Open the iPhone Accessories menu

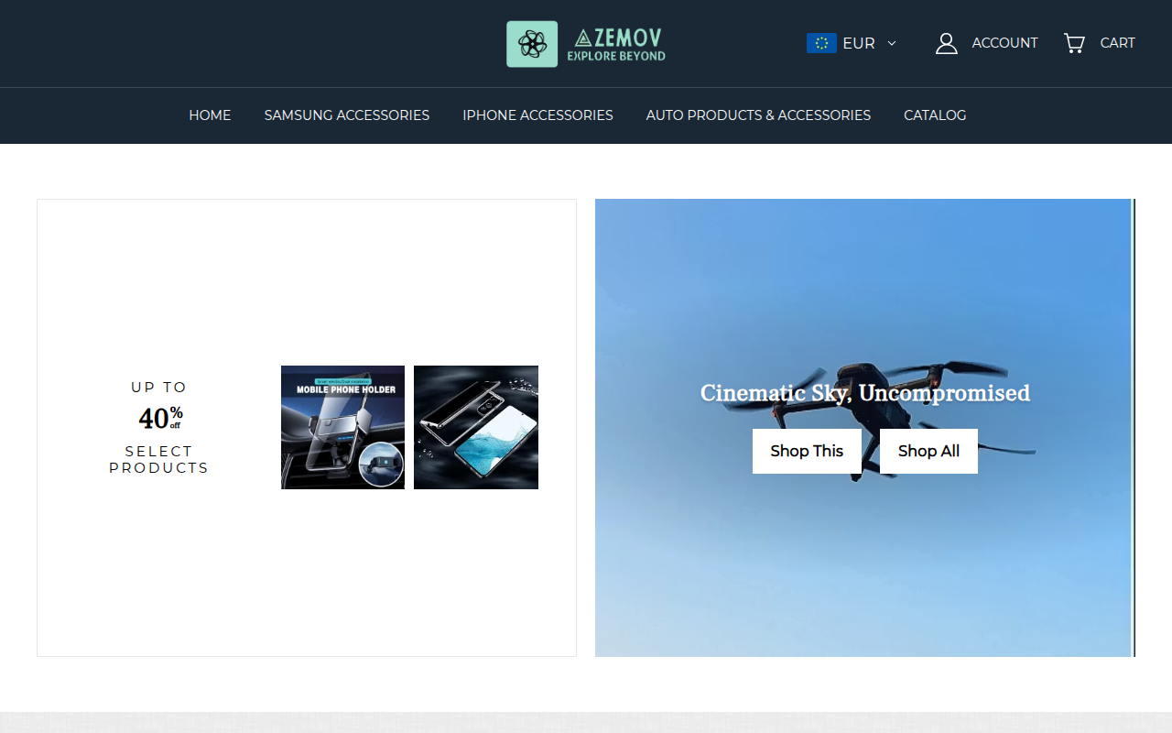point(537,115)
